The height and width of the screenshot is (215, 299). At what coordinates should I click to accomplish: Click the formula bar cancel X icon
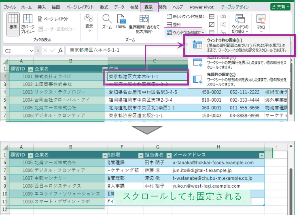(x=45, y=50)
